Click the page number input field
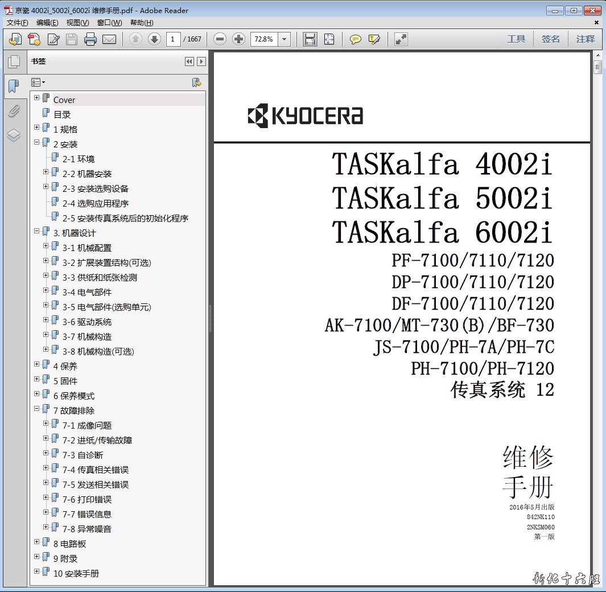The image size is (606, 592). pyautogui.click(x=174, y=39)
